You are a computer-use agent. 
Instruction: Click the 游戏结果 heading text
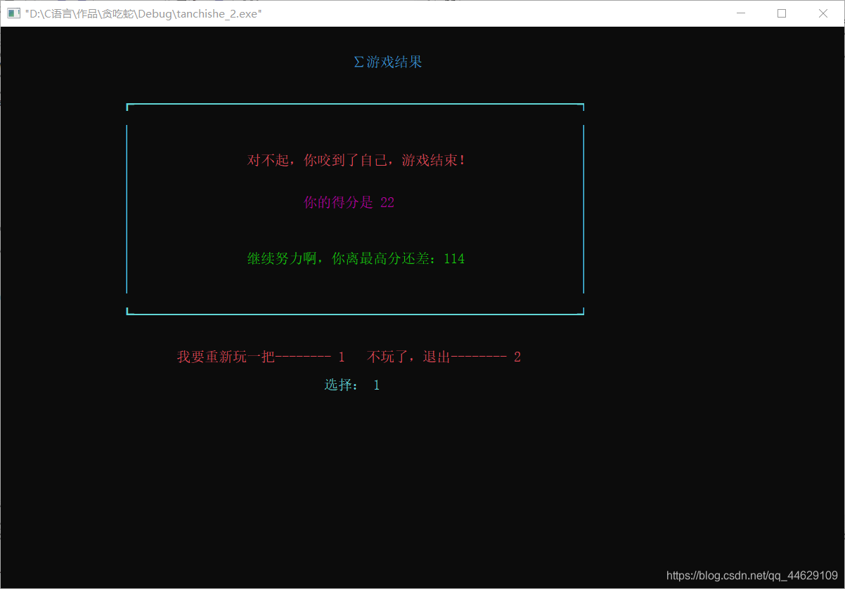tap(388, 62)
